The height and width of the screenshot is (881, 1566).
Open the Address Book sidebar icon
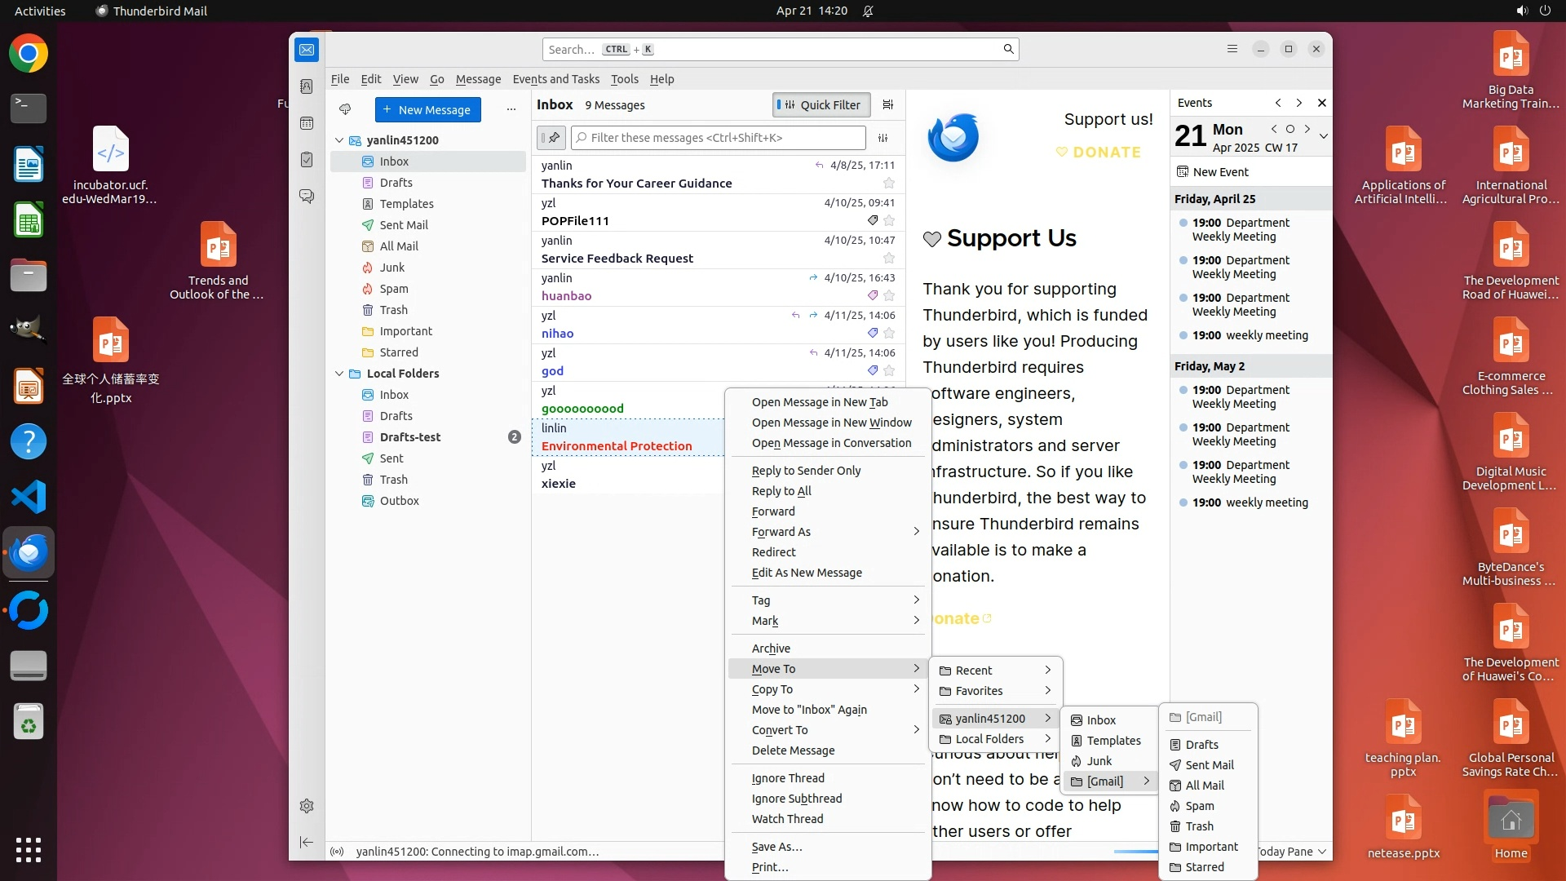click(307, 86)
